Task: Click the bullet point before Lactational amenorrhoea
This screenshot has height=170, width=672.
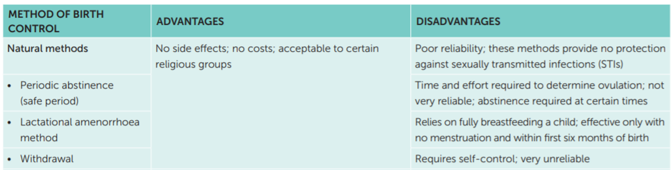Action: click(9, 123)
